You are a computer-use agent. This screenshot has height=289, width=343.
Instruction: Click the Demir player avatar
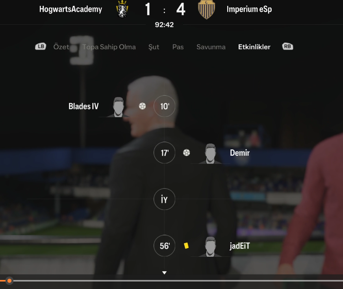pos(210,154)
